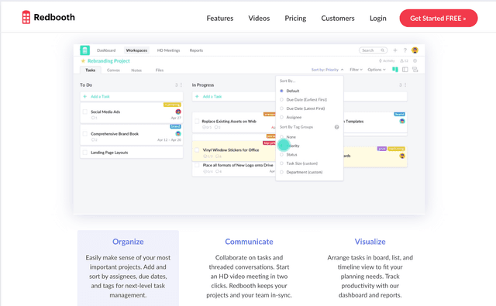The height and width of the screenshot is (306, 496).
Task: Expand the Filter dropdown
Action: pos(356,70)
